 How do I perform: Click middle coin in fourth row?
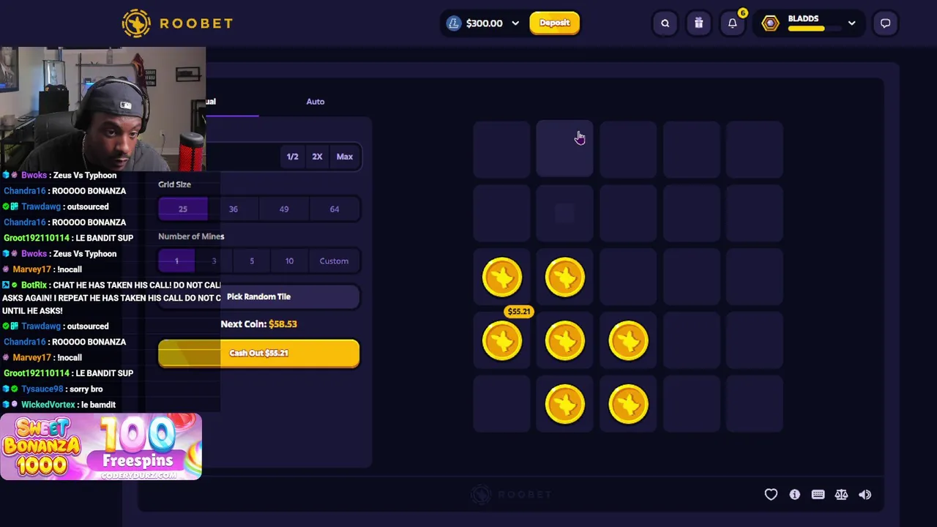coord(564,340)
